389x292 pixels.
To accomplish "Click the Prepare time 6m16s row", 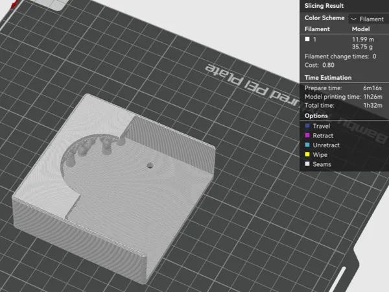I will (x=344, y=88).
